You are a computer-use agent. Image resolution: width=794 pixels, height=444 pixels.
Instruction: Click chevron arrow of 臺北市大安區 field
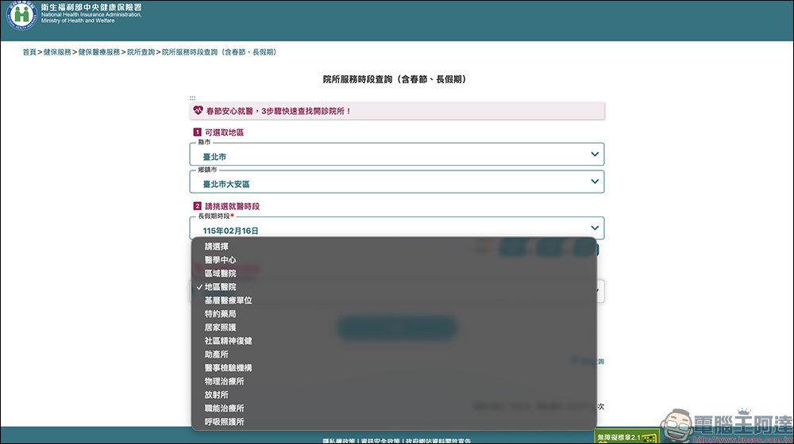(x=595, y=182)
